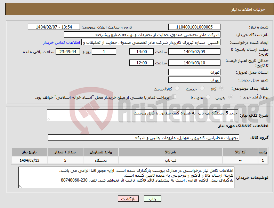Select the کالا/خدمت radio button
Viewport: 274px width, 208px height.
coord(177,88)
